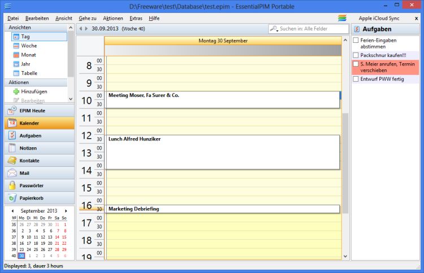
Task: Click the green Hinzufügen plus icon
Action: [16, 91]
